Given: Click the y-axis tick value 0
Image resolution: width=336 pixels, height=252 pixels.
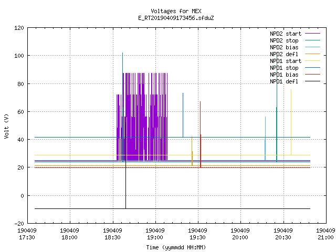Looking at the screenshot, I should click(22, 196).
